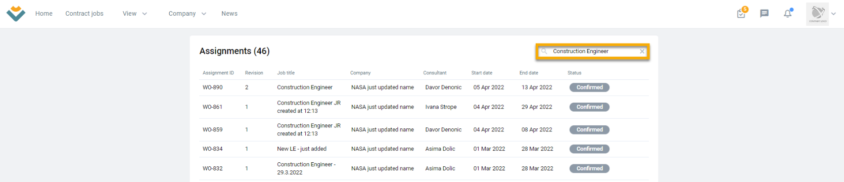The image size is (844, 182).
Task: Open the News page
Action: coord(229,14)
